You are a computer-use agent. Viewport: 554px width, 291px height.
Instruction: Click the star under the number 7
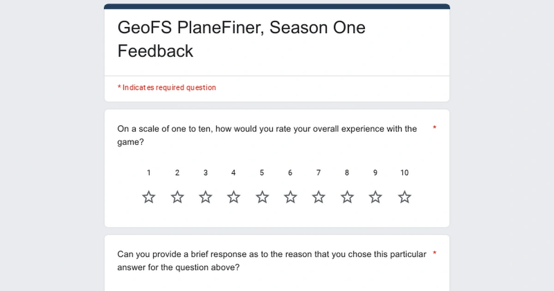point(319,197)
